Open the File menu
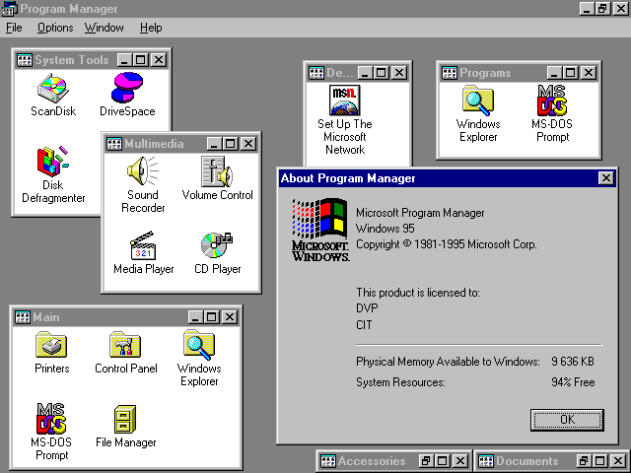Image resolution: width=631 pixels, height=473 pixels. (x=14, y=28)
